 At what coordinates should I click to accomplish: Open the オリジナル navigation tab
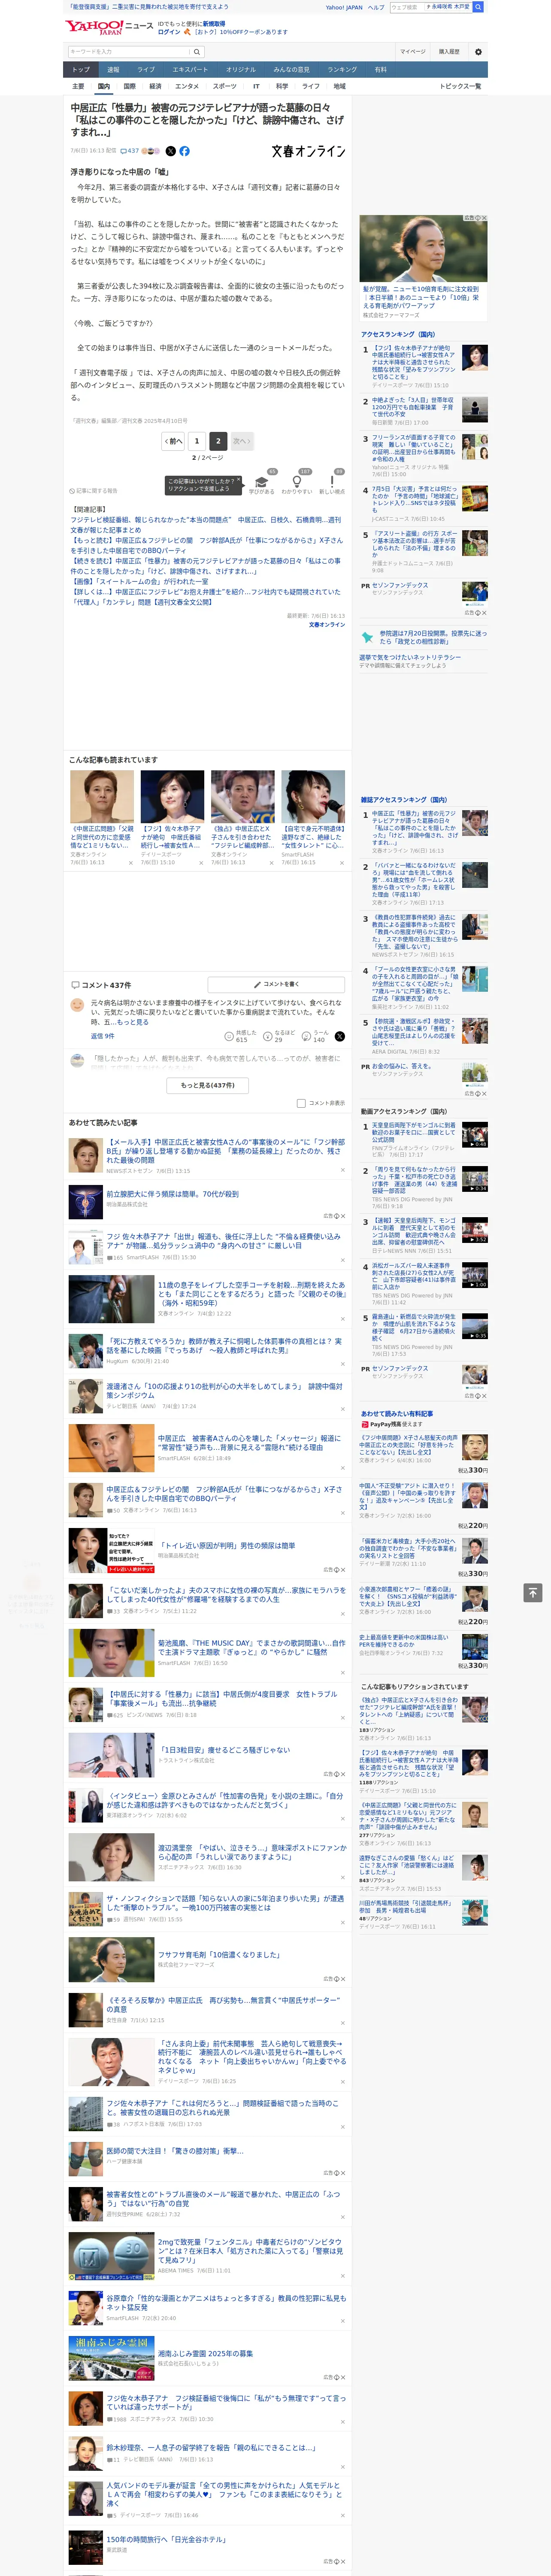click(241, 70)
